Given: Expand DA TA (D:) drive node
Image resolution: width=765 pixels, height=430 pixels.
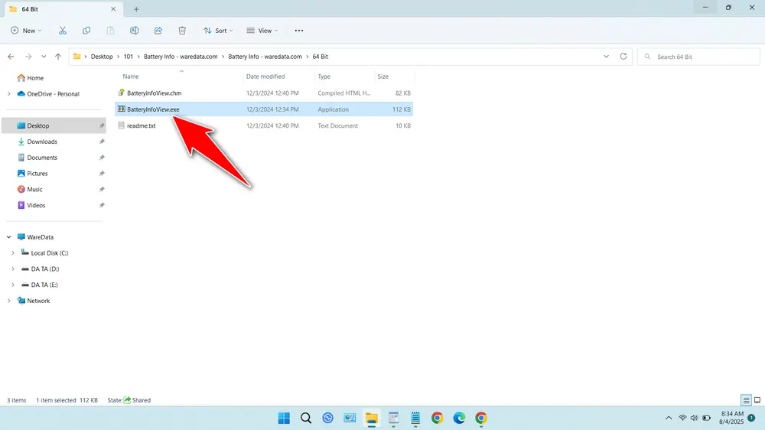Looking at the screenshot, I should pos(13,269).
